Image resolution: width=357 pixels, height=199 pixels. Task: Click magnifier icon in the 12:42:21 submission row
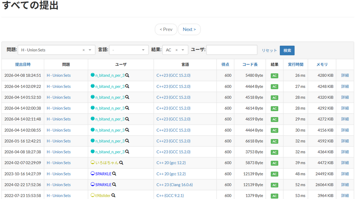pyautogui.click(x=127, y=141)
